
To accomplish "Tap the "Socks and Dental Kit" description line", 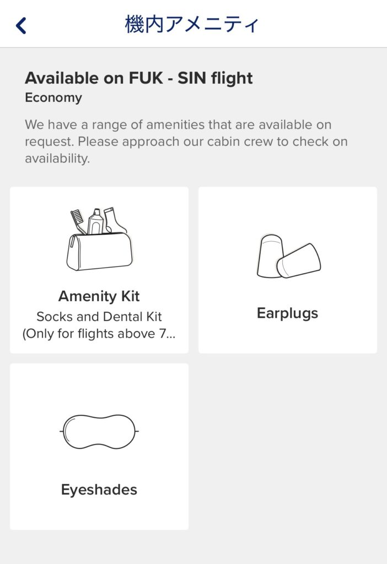I will [99, 317].
